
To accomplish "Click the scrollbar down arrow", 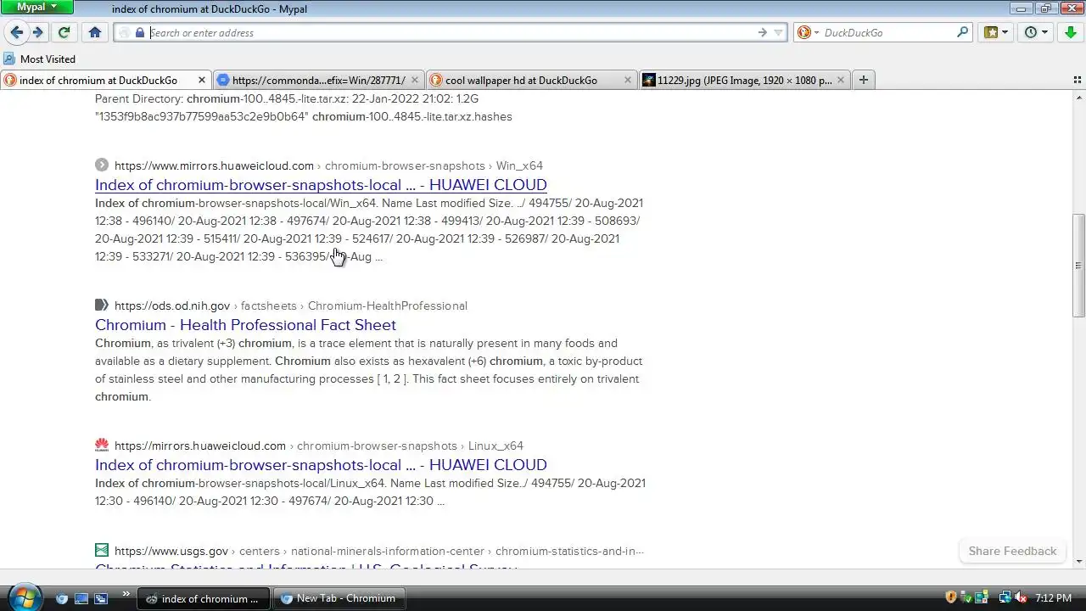I will (1078, 561).
